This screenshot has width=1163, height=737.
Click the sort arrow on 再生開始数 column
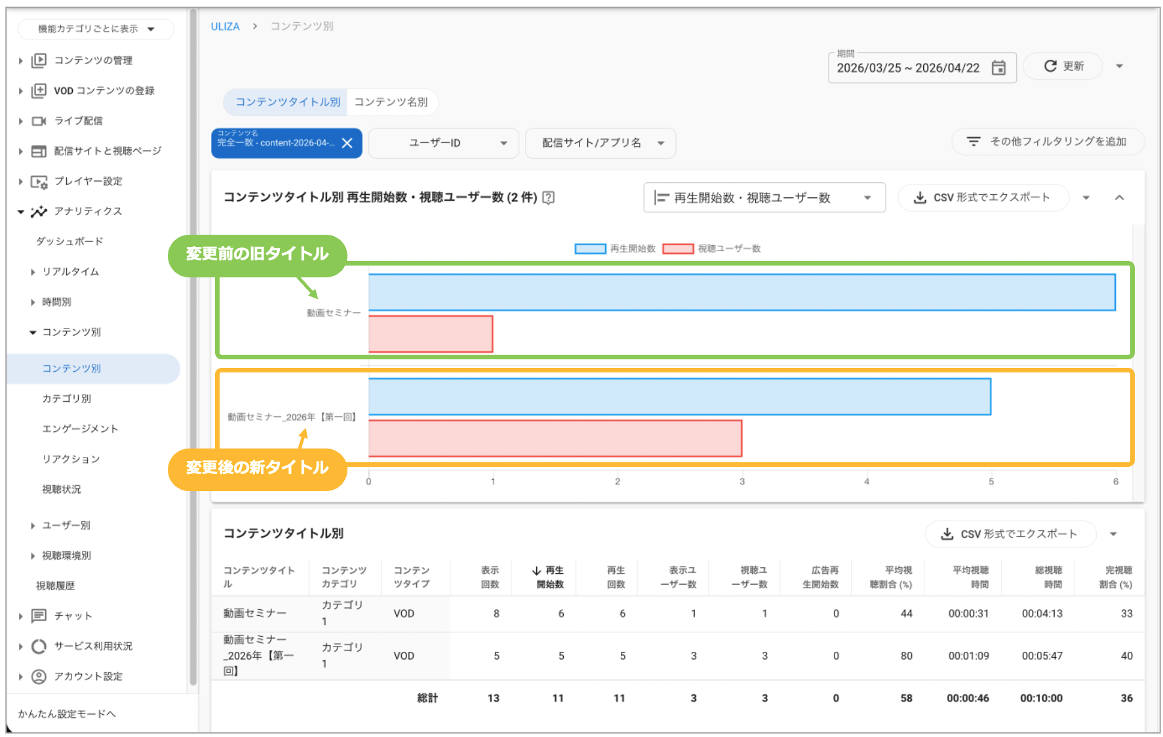point(536,570)
